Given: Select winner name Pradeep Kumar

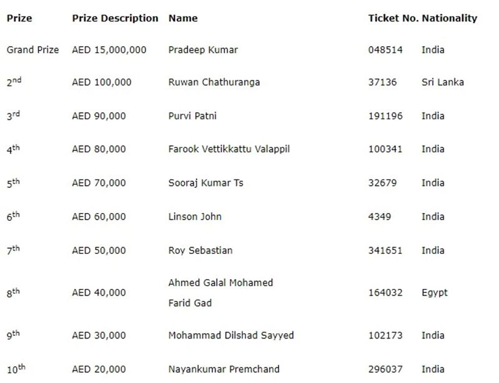Looking at the screenshot, I should (x=203, y=50).
